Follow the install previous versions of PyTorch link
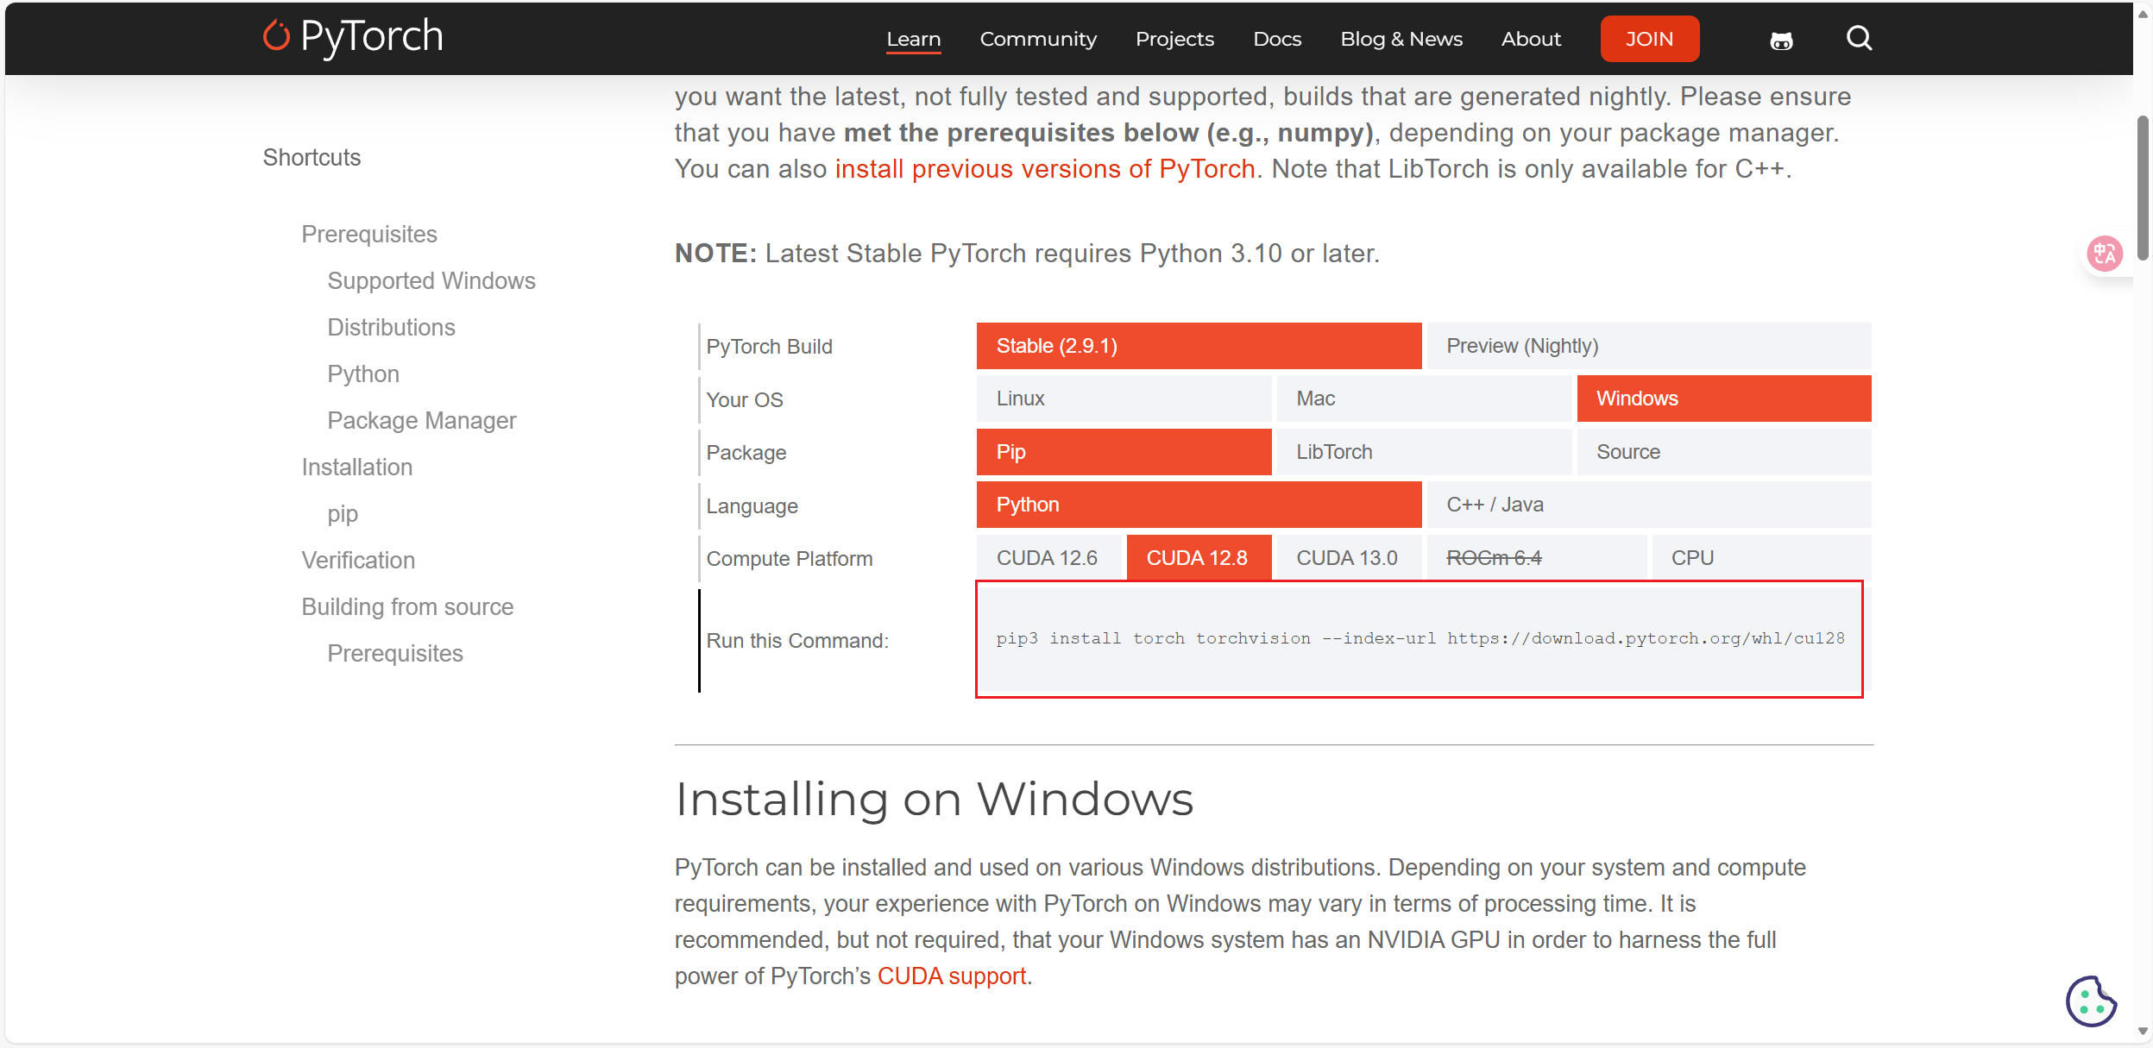 [x=1045, y=169]
